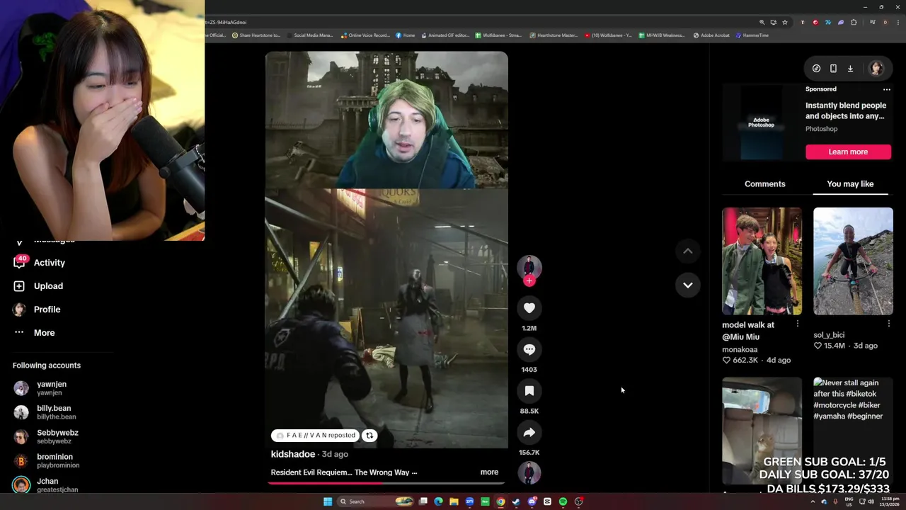The height and width of the screenshot is (510, 906).
Task: Open the taskbar clock and date
Action: (x=890, y=501)
